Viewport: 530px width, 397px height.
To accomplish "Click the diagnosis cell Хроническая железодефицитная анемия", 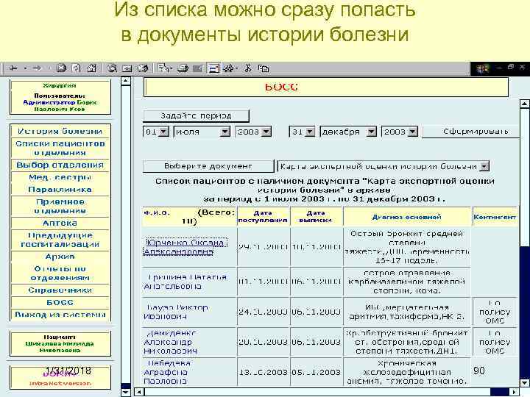I will pos(406,372).
